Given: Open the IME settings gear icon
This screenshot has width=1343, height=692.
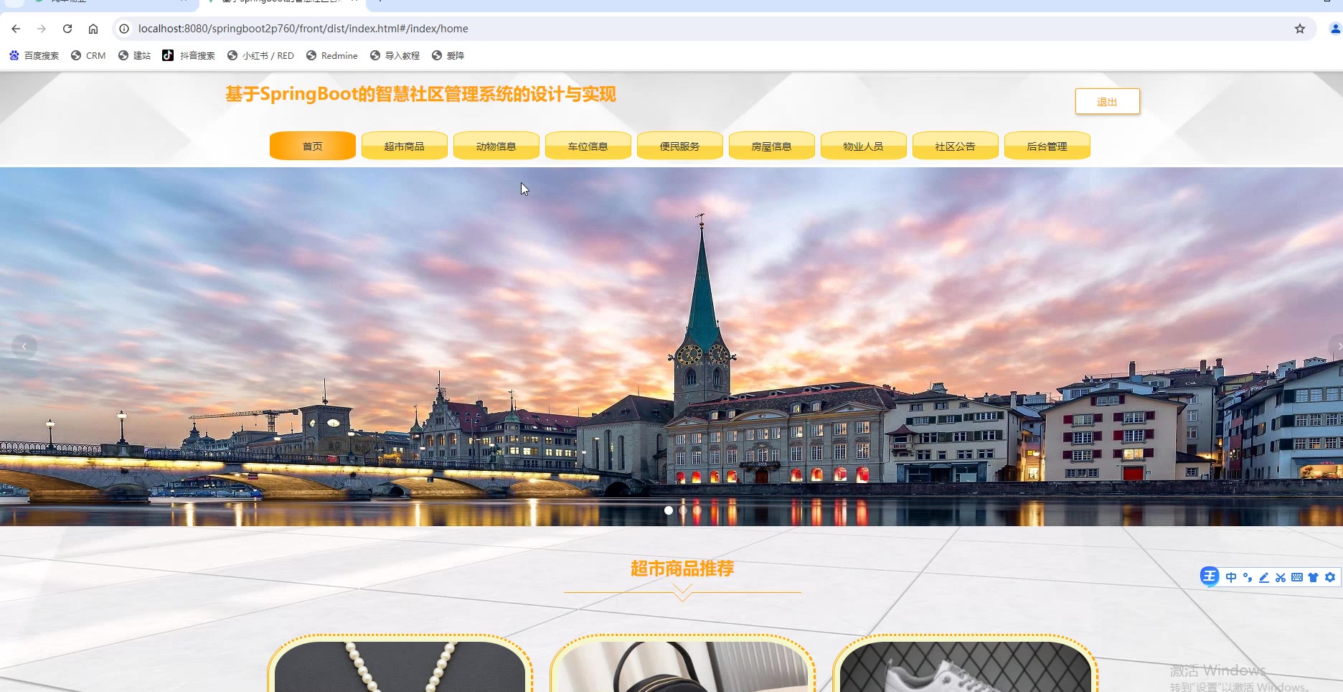Looking at the screenshot, I should (1330, 577).
